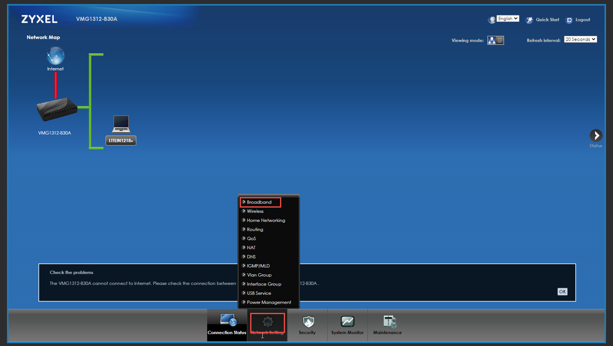Select Wireless from the menu
The height and width of the screenshot is (346, 613).
[x=255, y=211]
